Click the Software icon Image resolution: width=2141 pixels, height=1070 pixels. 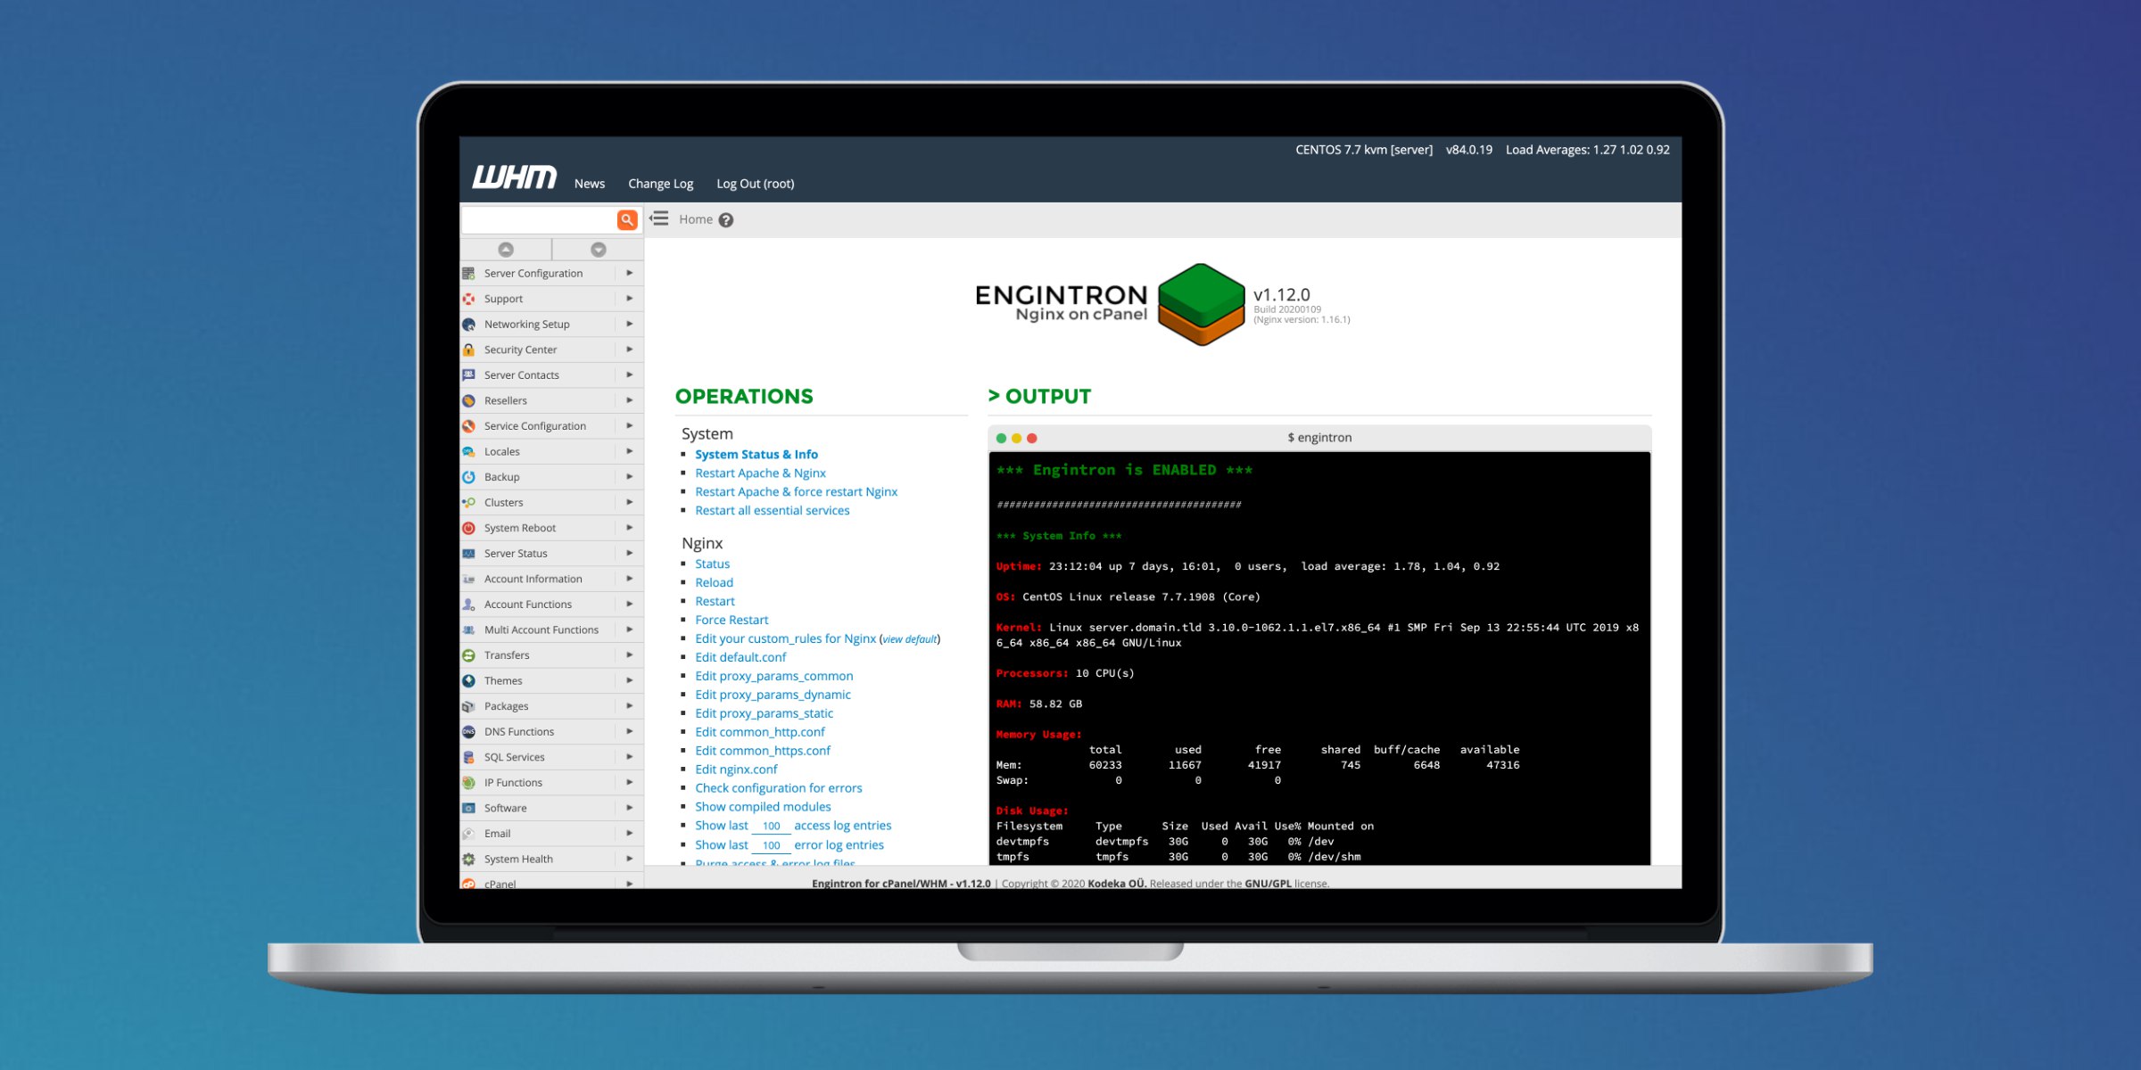click(x=468, y=808)
